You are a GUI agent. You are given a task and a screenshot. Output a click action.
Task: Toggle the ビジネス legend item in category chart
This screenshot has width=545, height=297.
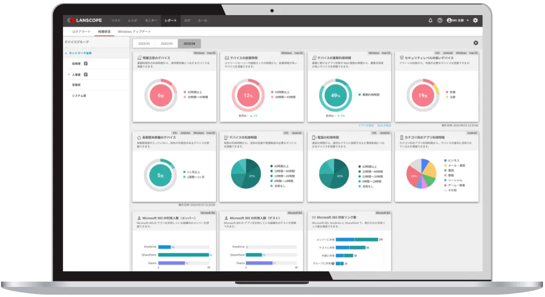click(454, 161)
